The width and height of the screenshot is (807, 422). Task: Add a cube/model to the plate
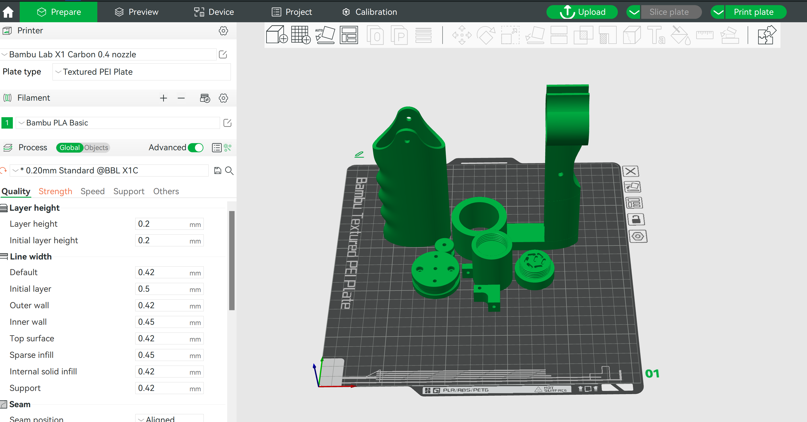[277, 35]
